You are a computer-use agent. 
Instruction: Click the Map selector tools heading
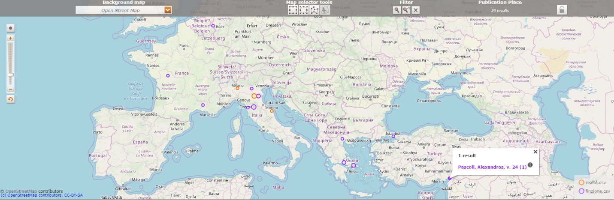pyautogui.click(x=309, y=3)
